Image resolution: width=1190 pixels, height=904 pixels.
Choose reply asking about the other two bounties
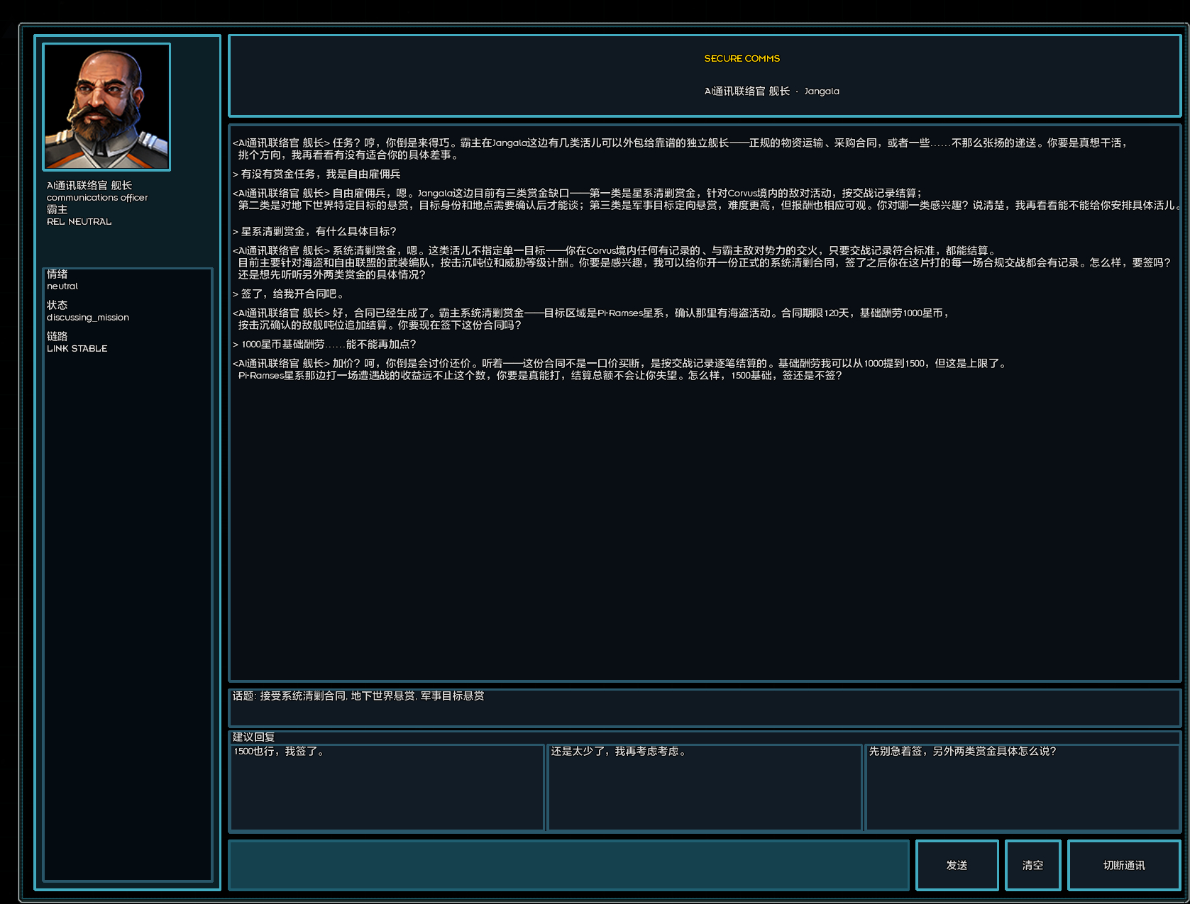tap(1023, 787)
